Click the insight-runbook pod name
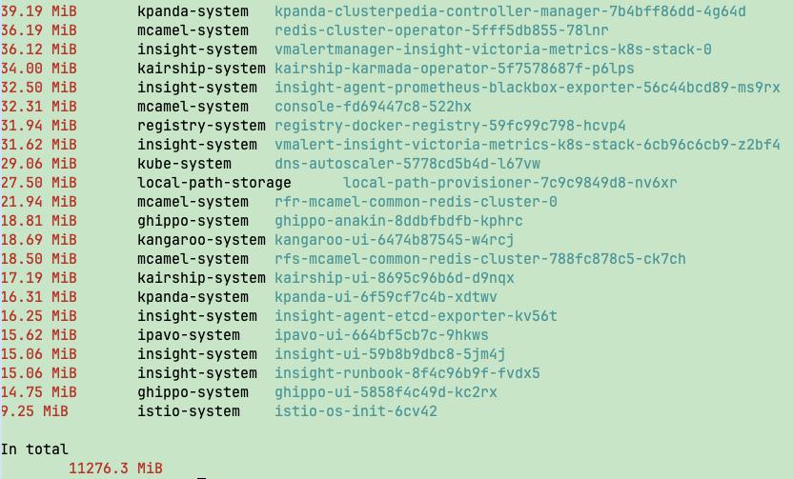Screen dimensions: 793x479 (x=407, y=373)
